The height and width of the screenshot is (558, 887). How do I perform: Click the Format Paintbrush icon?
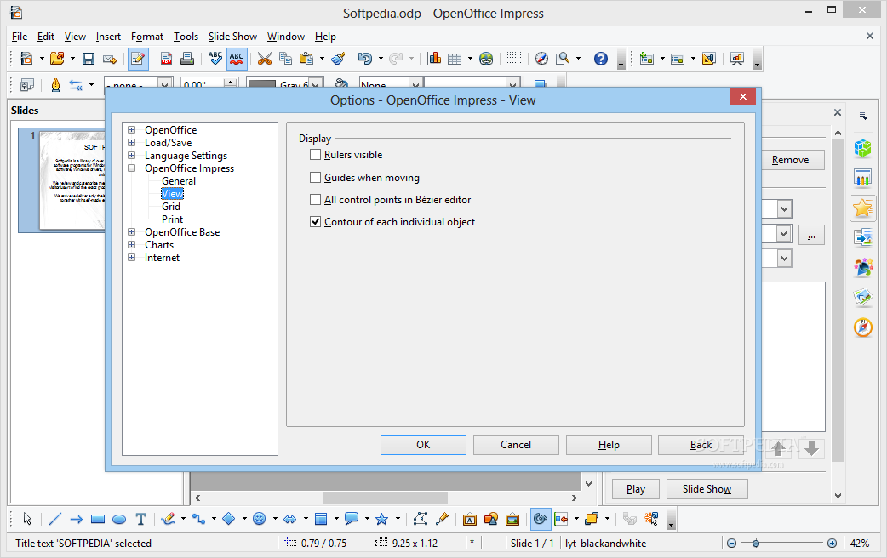338,59
